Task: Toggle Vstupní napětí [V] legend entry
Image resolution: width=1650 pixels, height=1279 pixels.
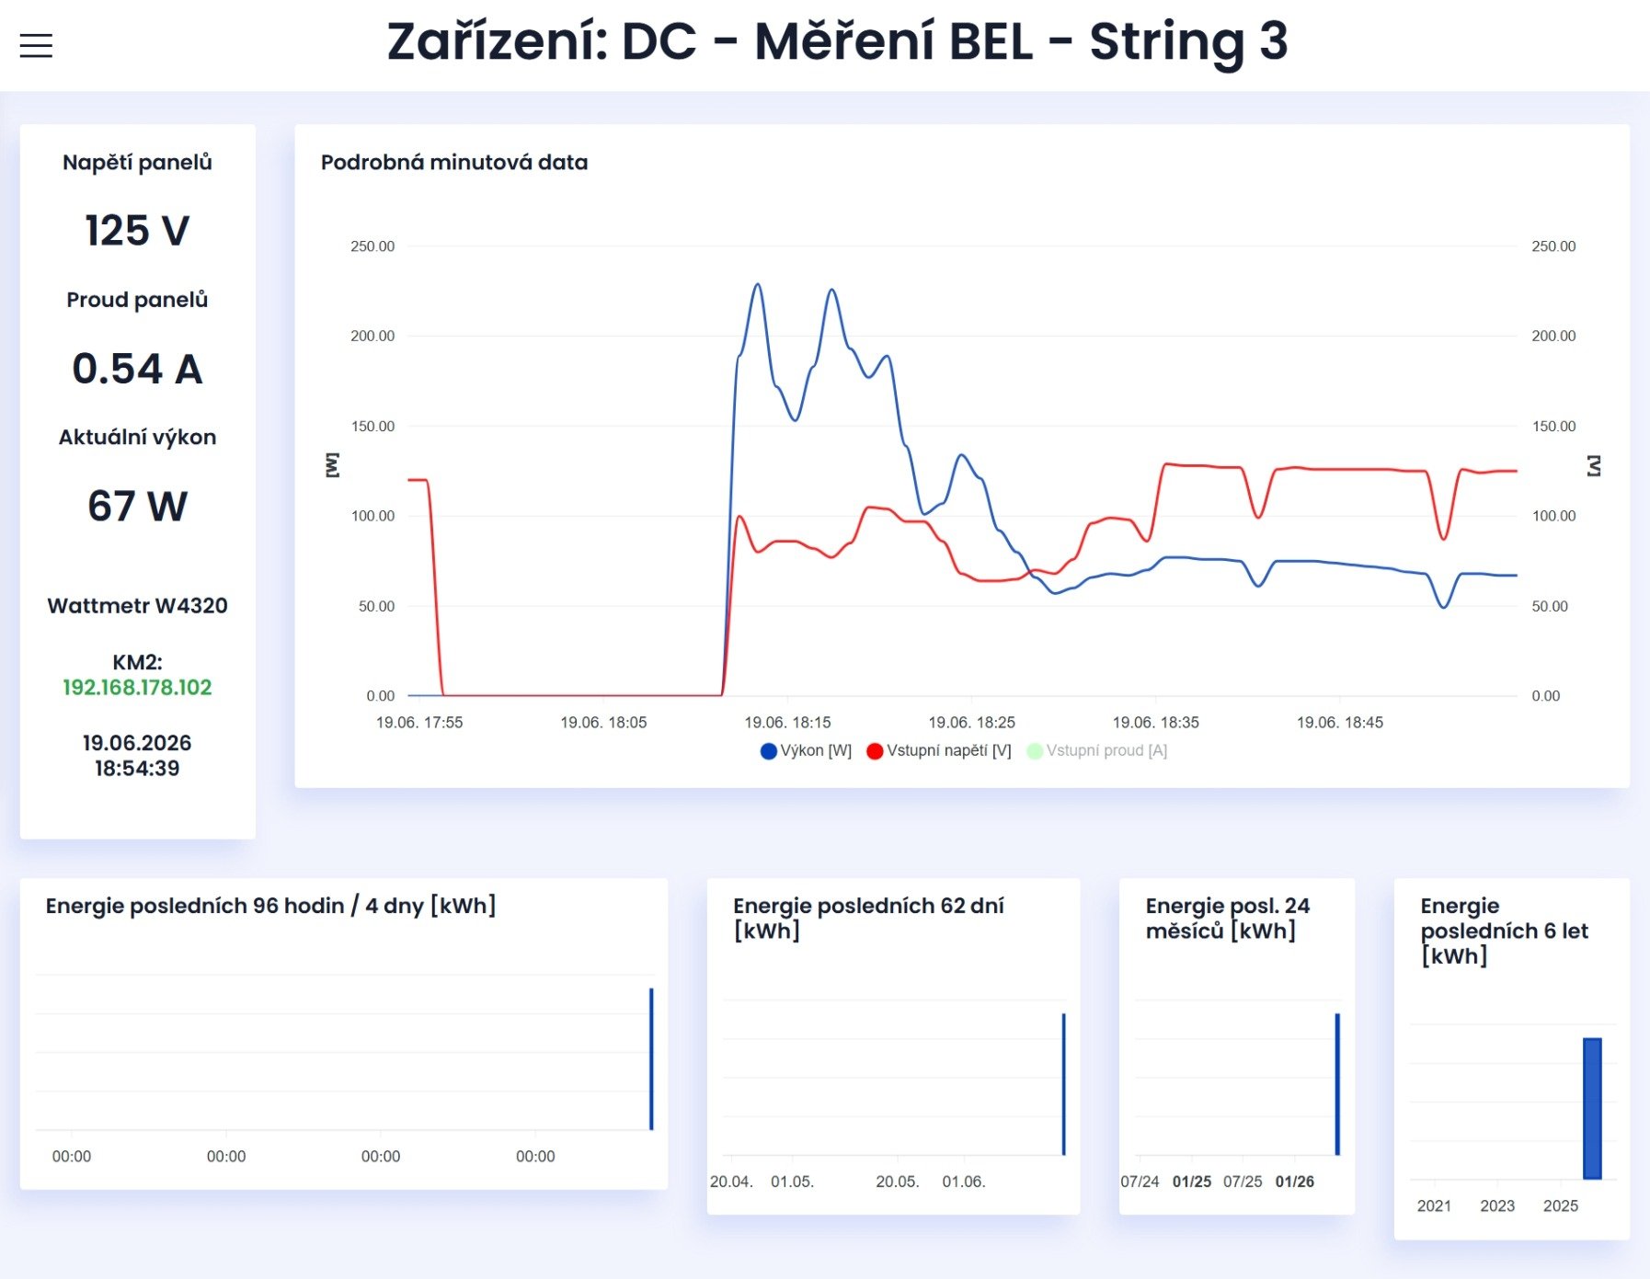Action: tap(939, 751)
